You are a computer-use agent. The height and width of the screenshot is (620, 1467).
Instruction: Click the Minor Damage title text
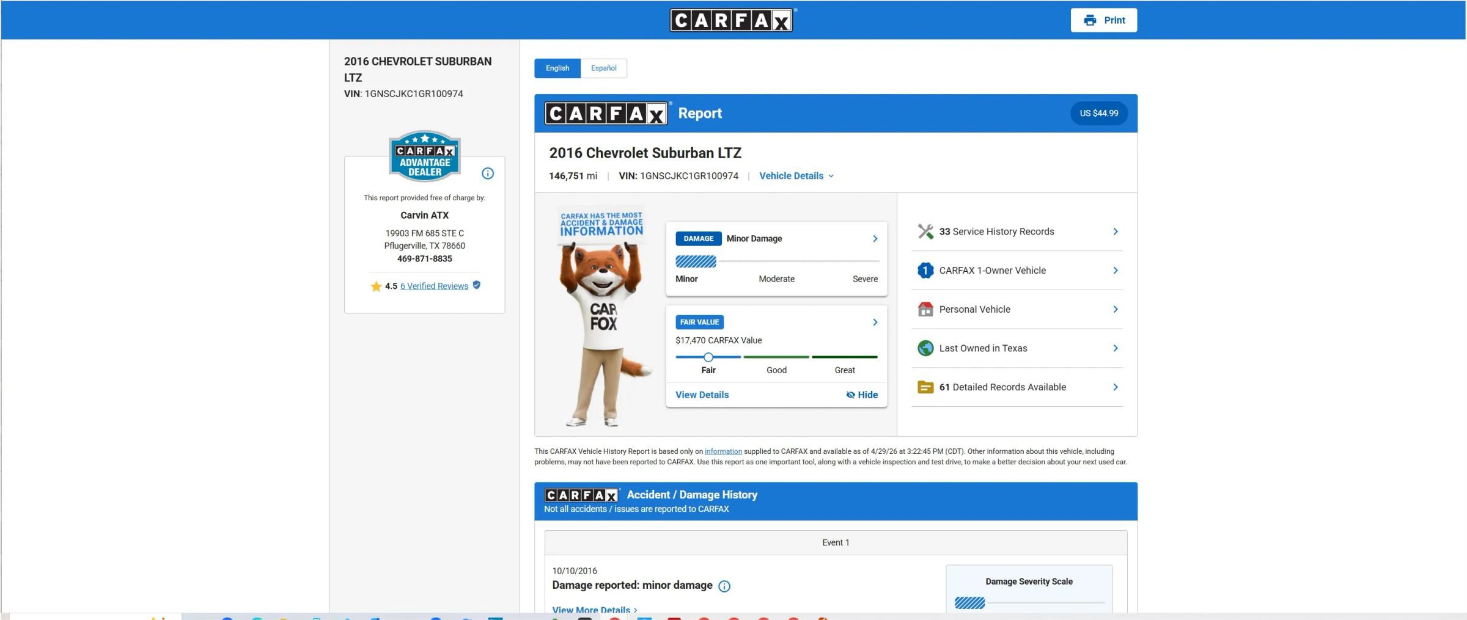pos(754,239)
